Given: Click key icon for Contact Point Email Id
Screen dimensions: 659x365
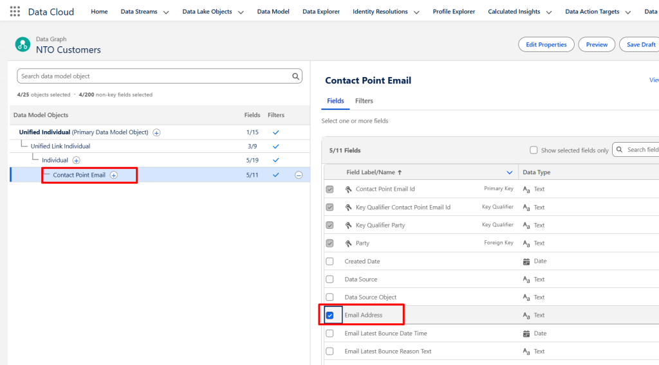Looking at the screenshot, I should [348, 189].
